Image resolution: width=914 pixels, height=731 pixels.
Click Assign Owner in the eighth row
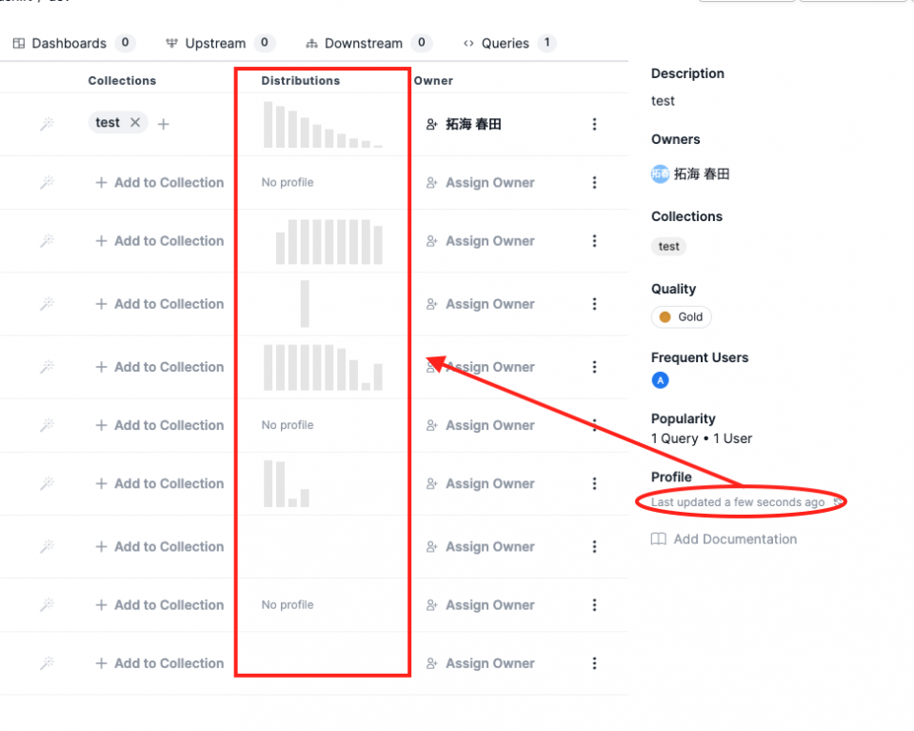tap(480, 547)
